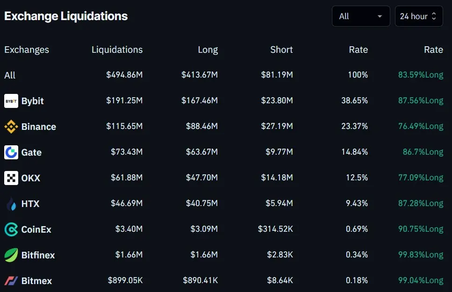Click the Exchanges column header
452x292 pixels.
point(27,50)
